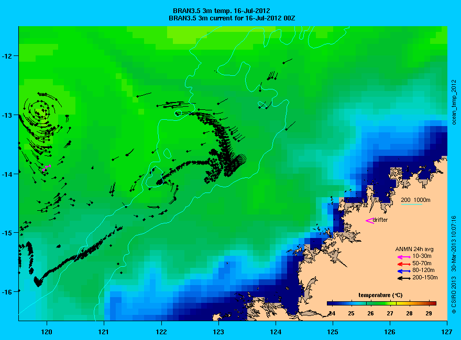Click the '27' color bar tick label

(390, 313)
